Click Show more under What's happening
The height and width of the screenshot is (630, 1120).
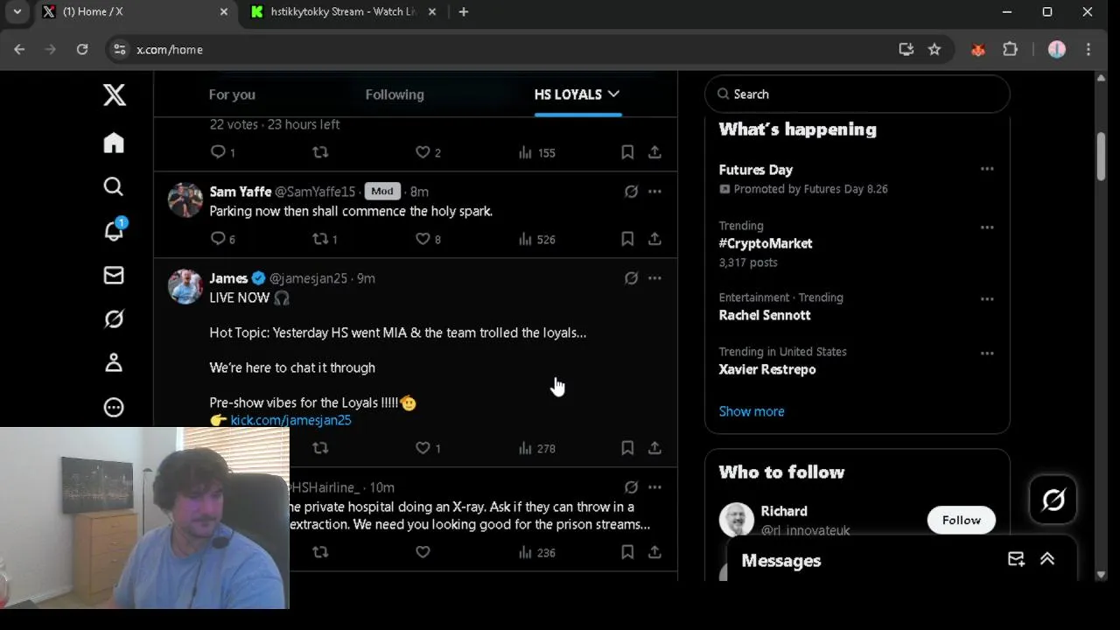(752, 411)
